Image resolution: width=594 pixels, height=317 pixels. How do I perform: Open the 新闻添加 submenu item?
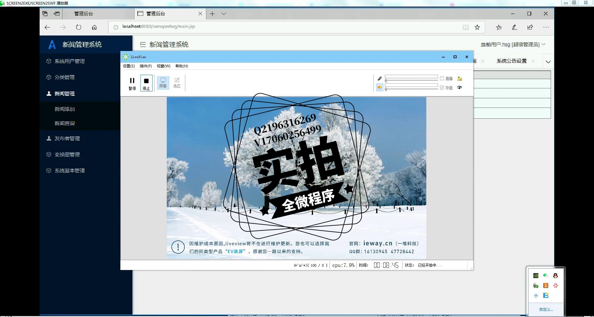[x=65, y=109]
